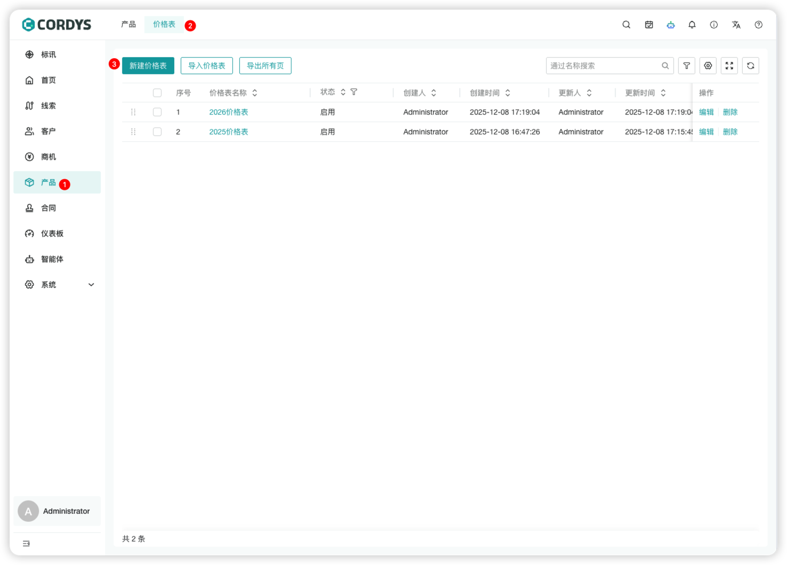Filter the 状态 column using funnel
Screen dimensions: 787x565
tap(354, 92)
